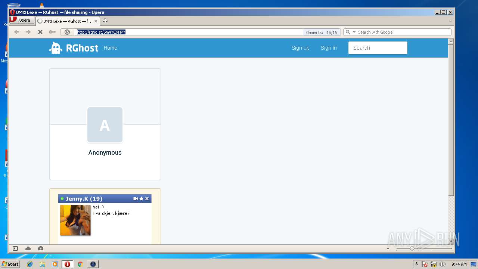Close the Jenny.K chat ad

[x=147, y=199]
